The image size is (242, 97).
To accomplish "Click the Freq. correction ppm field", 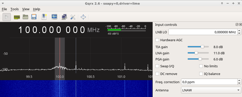I will 209,82.
